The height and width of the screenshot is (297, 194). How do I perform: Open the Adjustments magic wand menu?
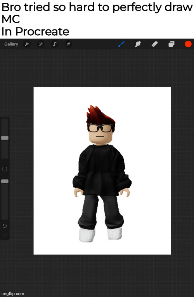[x=41, y=44]
